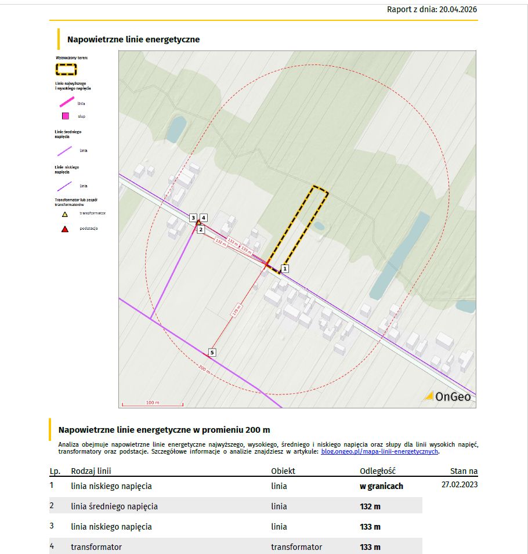Image resolution: width=528 pixels, height=554 pixels.
Task: Click the line symbol under 'Linie średniego napięcia'
Action: click(x=64, y=151)
